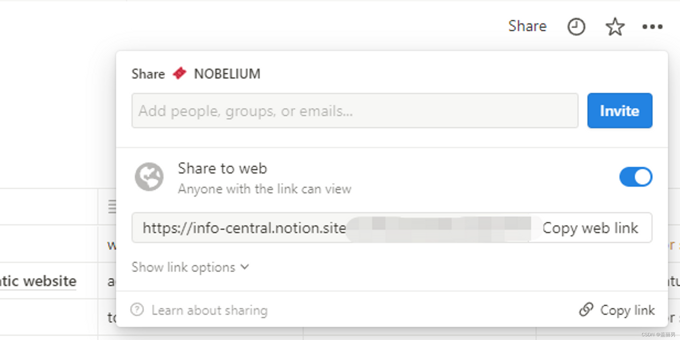Click the red NOBELIUM page icon
This screenshot has width=680, height=340.
coord(180,73)
